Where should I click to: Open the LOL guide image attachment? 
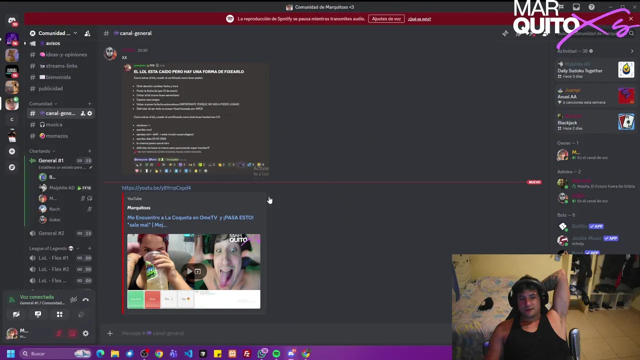pos(195,119)
